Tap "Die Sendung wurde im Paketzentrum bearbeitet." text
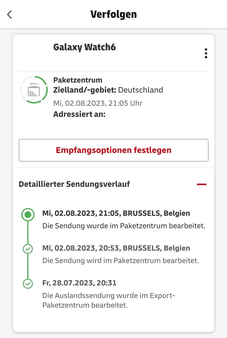 tap(124, 226)
